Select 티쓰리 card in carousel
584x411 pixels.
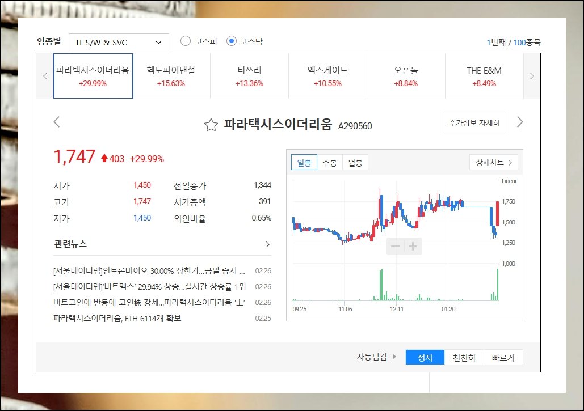[x=250, y=76]
